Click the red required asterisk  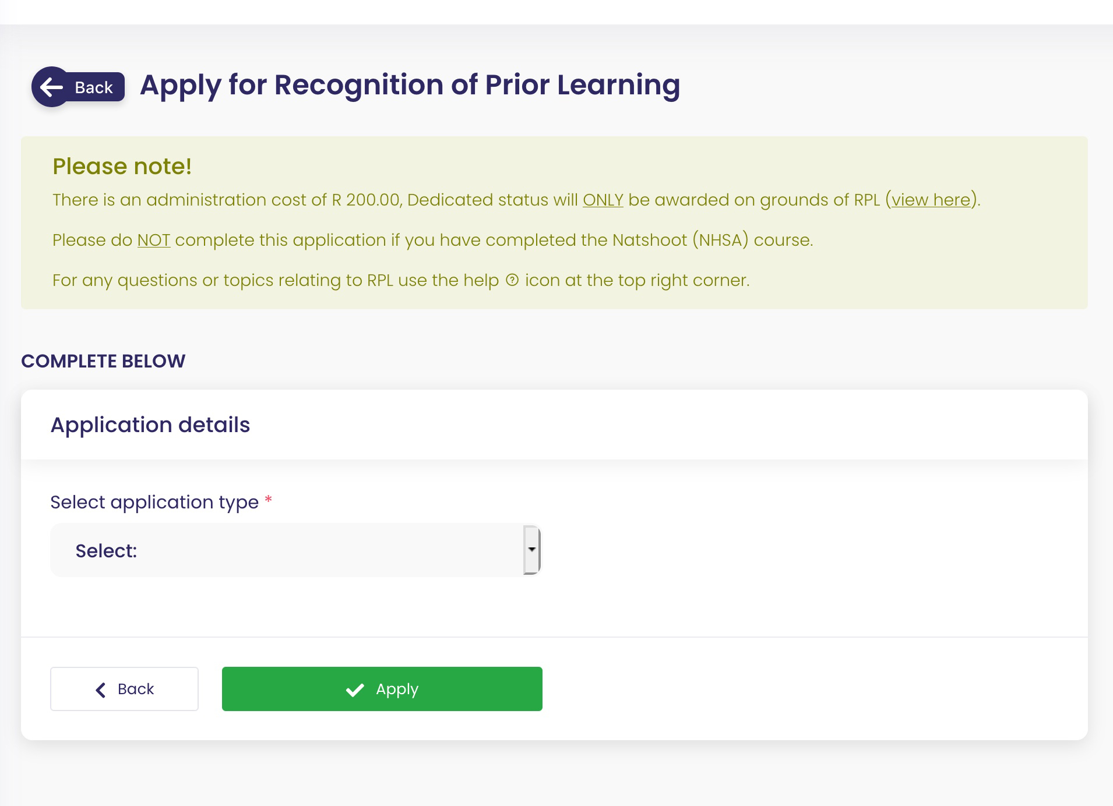pos(268,500)
